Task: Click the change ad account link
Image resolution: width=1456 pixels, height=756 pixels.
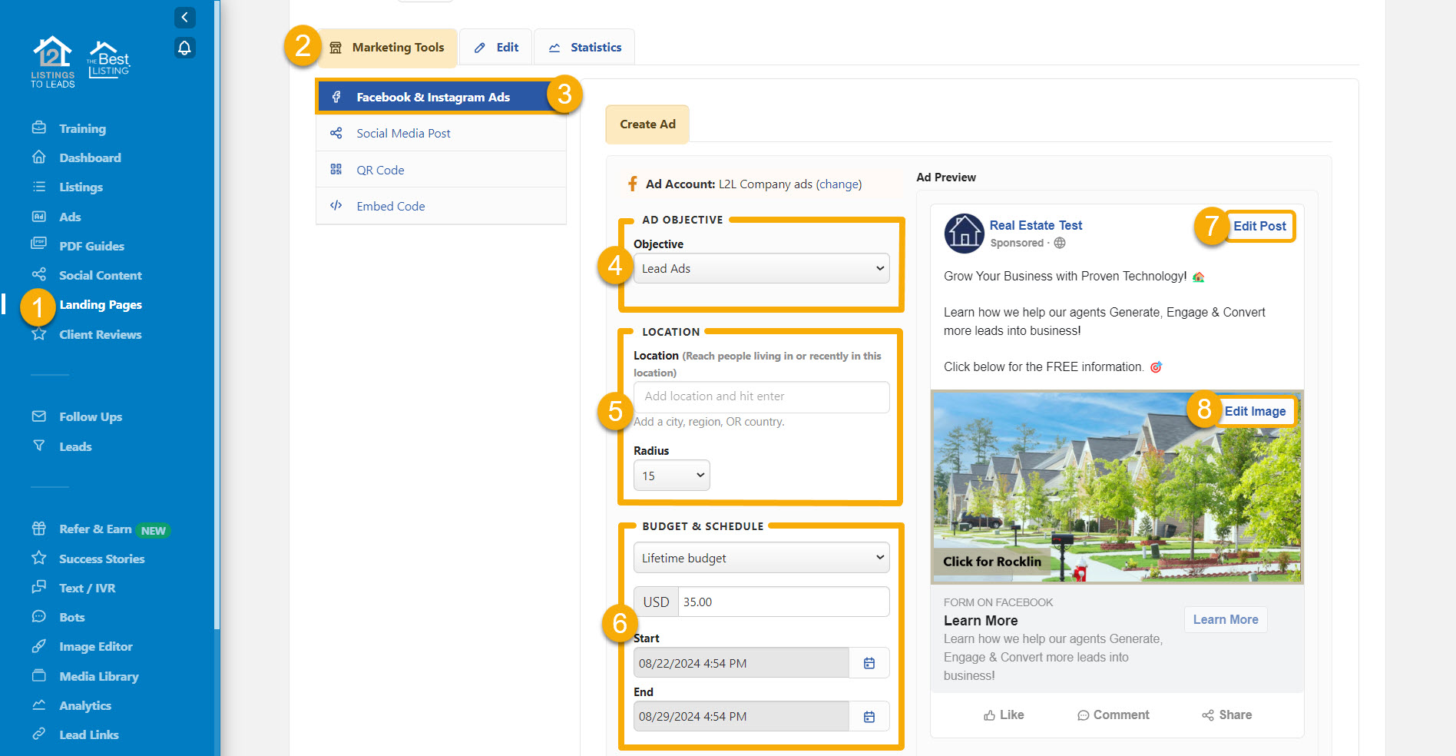Action: 839,184
